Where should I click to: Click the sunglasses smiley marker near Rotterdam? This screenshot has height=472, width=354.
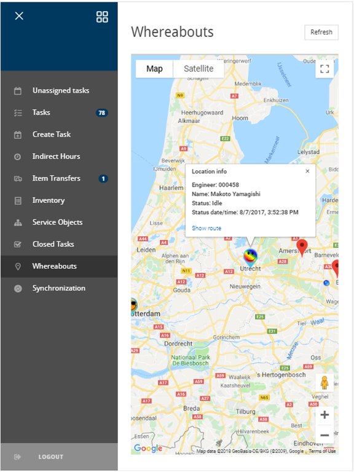[x=133, y=306]
